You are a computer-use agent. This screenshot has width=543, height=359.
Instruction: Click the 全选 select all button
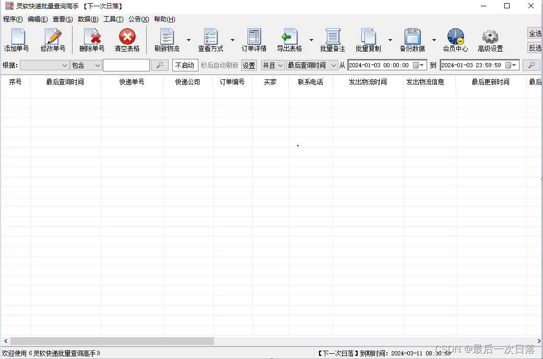[535, 33]
